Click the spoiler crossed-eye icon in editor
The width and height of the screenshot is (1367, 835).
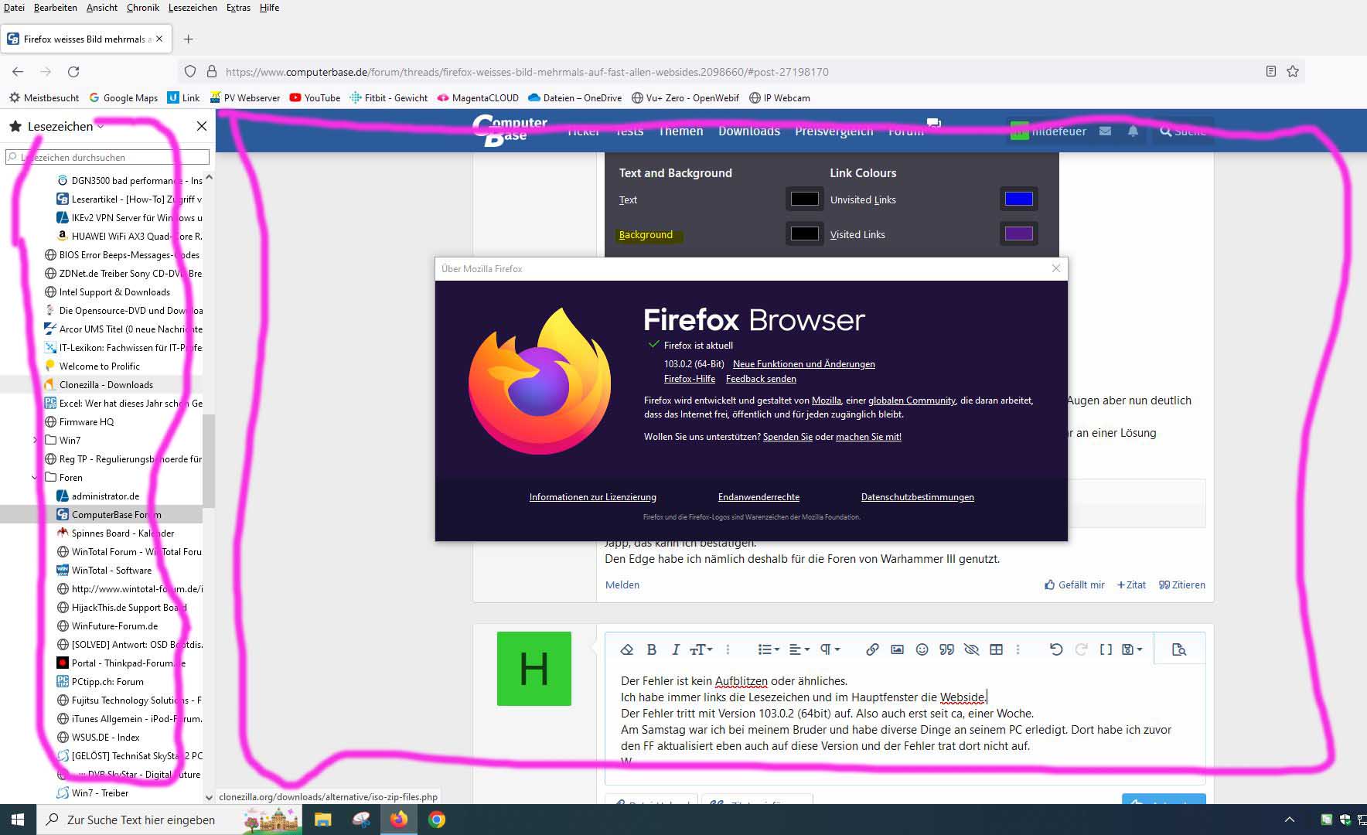coord(972,649)
